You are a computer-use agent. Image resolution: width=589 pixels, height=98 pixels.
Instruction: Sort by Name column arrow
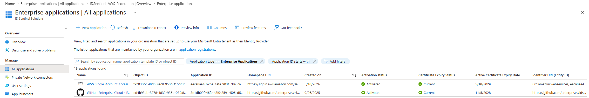(x=126, y=75)
